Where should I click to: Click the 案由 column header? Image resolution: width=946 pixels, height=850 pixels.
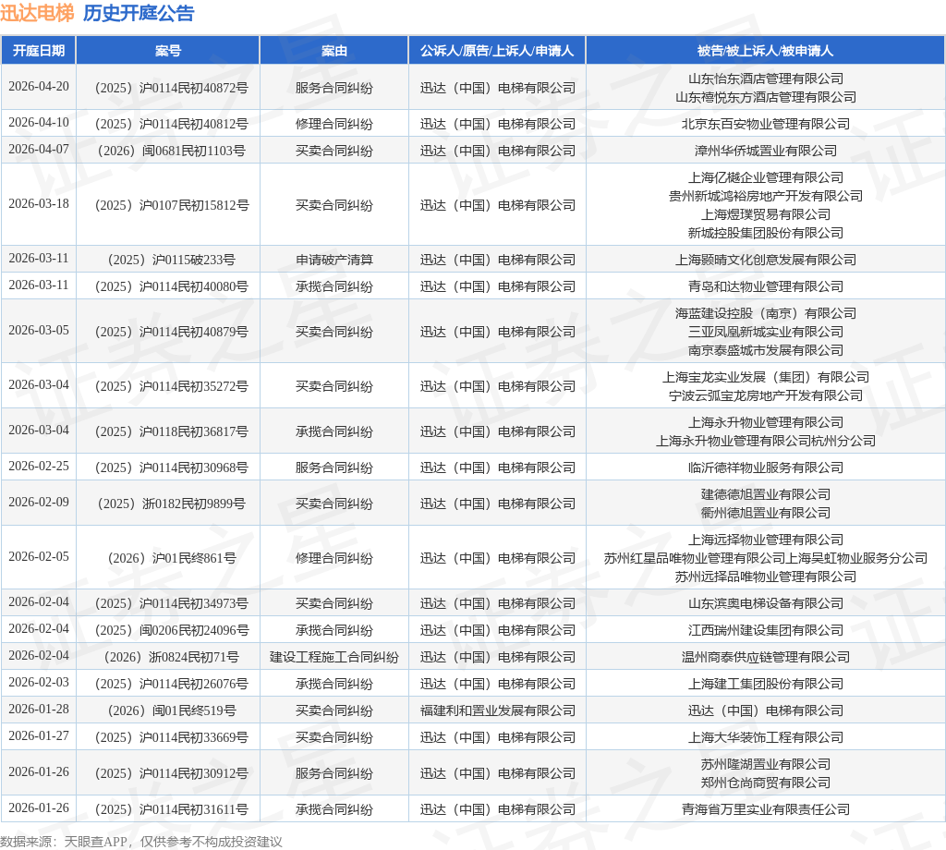[x=334, y=51]
